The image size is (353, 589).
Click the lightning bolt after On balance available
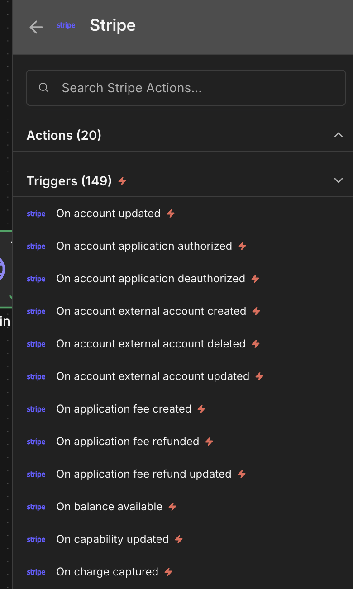tap(172, 507)
